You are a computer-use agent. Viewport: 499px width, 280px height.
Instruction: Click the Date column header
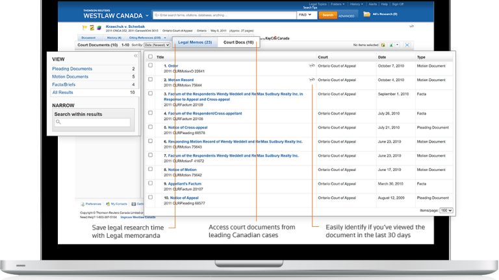(382, 57)
